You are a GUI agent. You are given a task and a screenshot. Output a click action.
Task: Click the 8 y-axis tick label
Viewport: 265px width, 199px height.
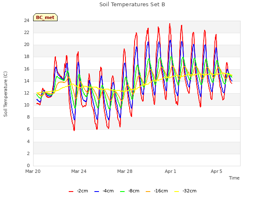tap(28, 117)
